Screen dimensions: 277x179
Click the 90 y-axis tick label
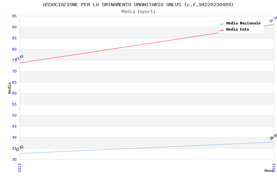tap(14, 27)
